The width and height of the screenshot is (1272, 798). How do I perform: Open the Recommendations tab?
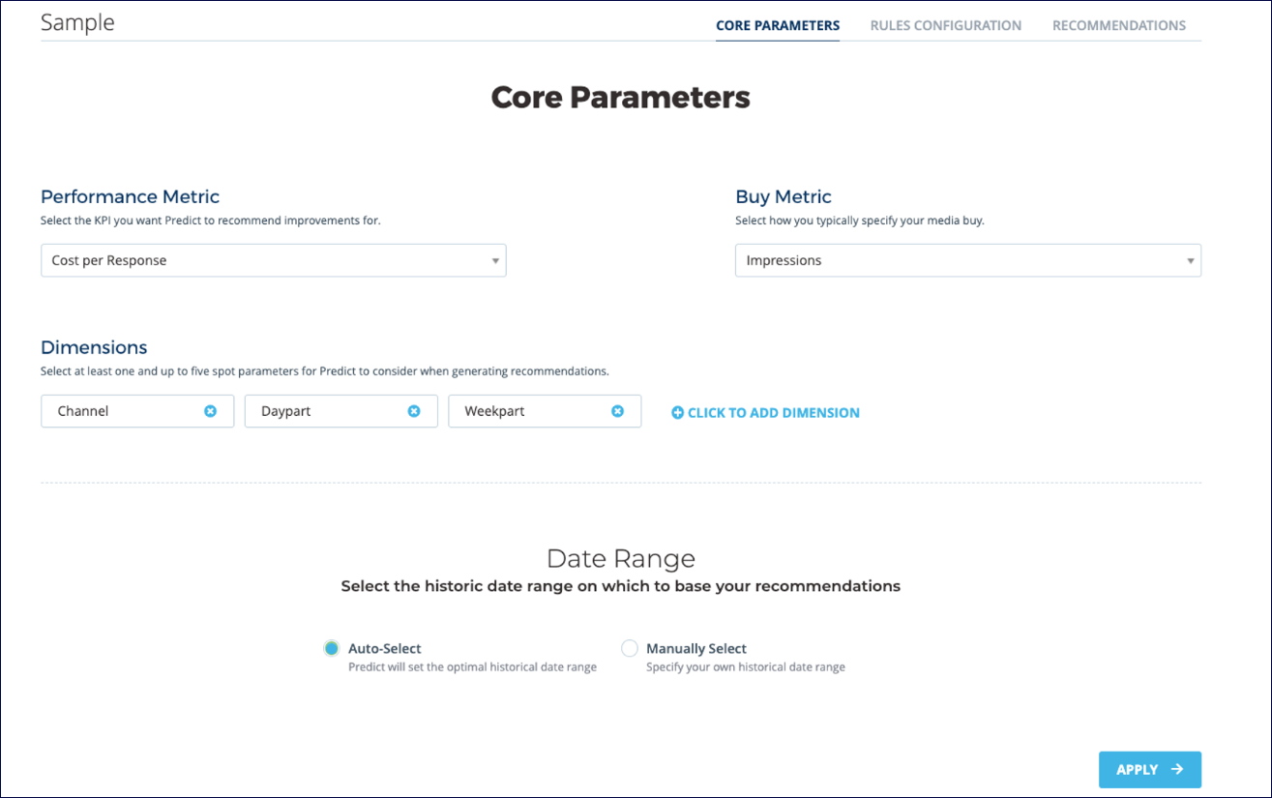click(1118, 25)
